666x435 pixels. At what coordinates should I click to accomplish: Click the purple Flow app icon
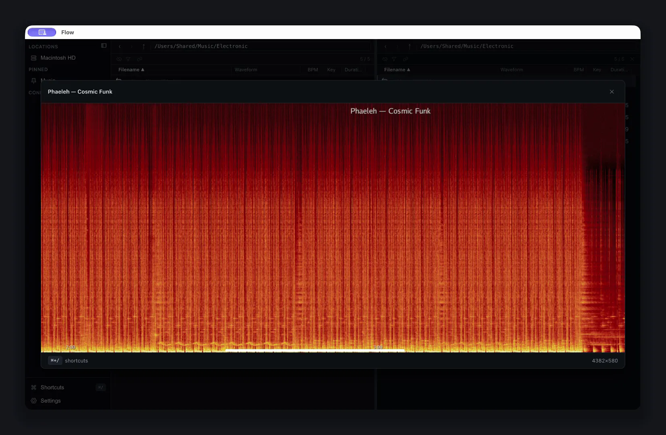pos(42,32)
